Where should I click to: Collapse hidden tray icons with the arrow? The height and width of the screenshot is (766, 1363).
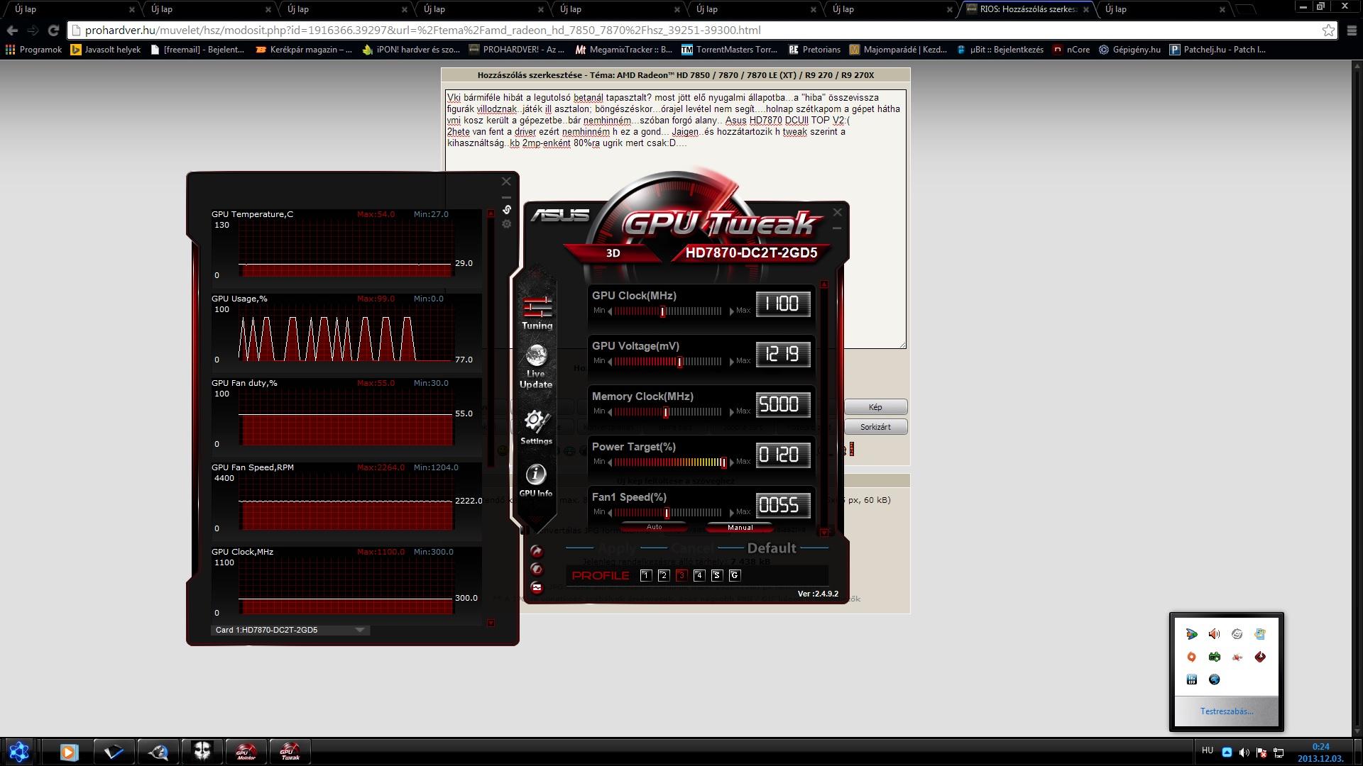tap(1227, 752)
